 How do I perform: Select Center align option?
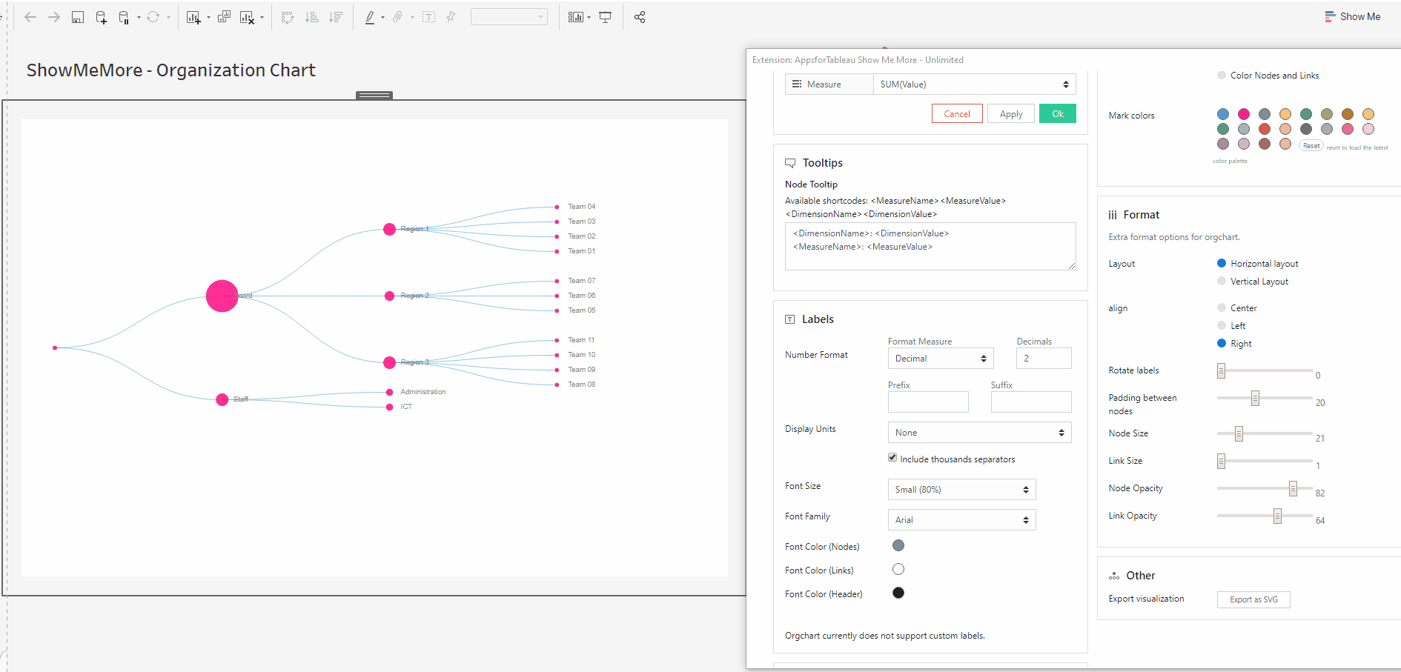[x=1222, y=307]
